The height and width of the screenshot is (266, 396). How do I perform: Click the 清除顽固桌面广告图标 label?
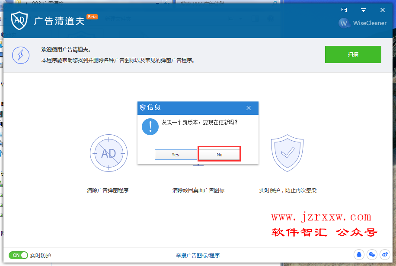click(198, 190)
